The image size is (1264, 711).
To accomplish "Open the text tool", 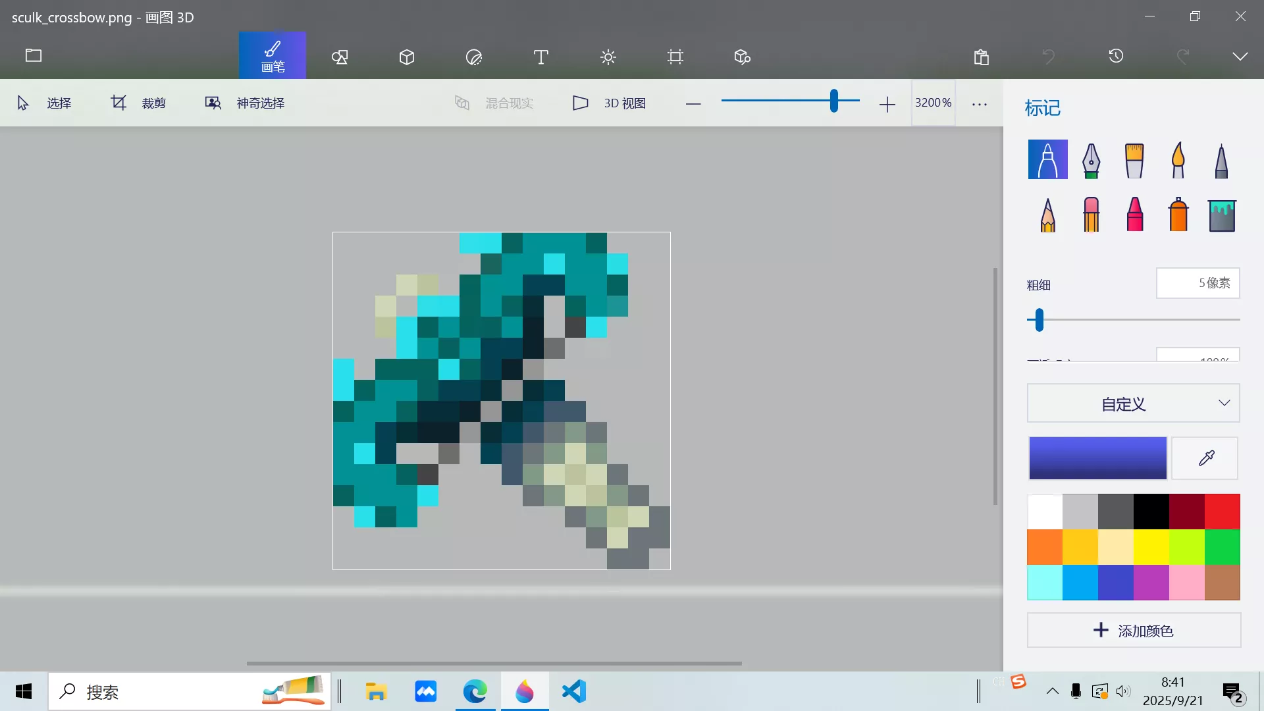I will (x=540, y=57).
